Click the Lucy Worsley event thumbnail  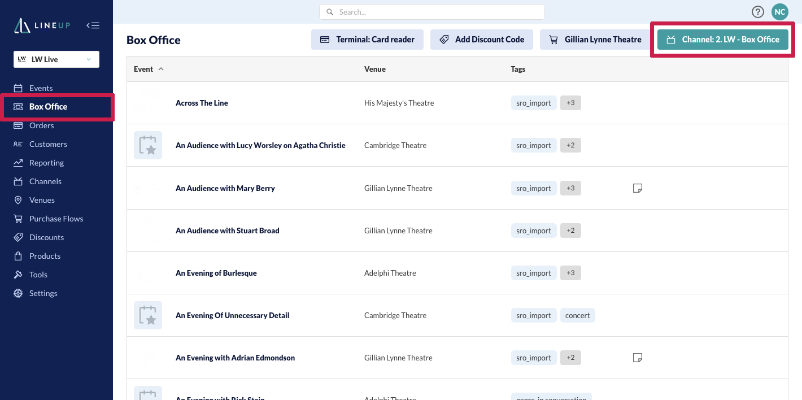148,145
